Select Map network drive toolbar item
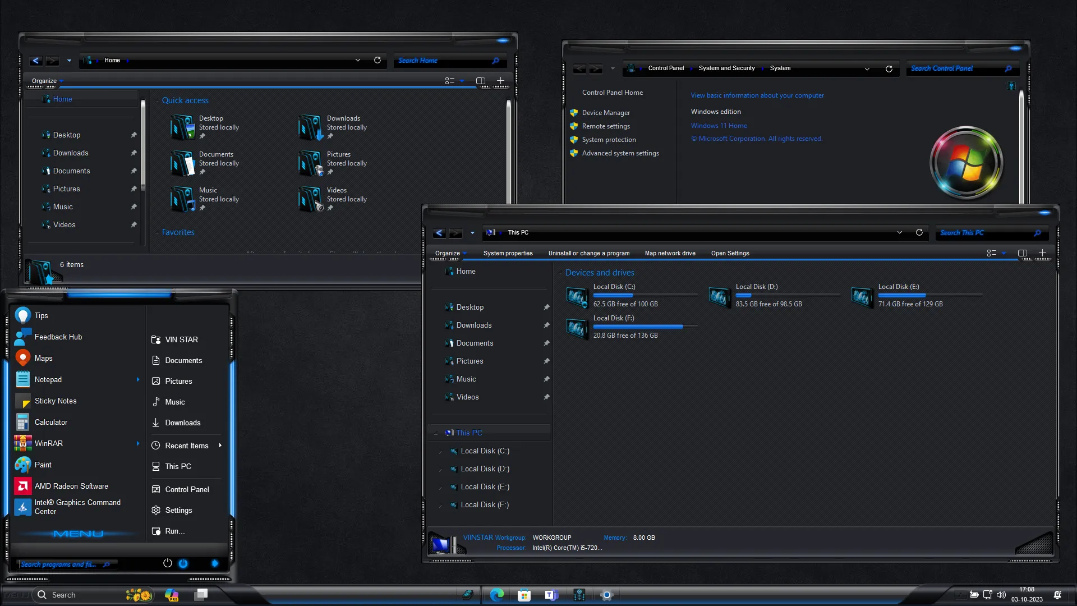Image resolution: width=1077 pixels, height=606 pixels. 670,253
